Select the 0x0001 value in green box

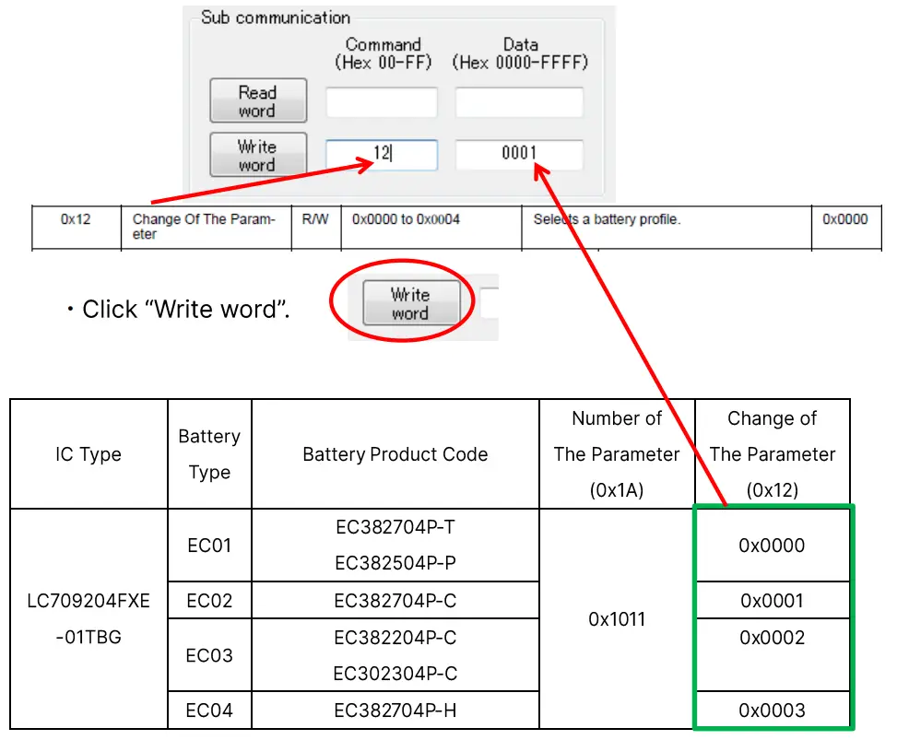pos(772,600)
